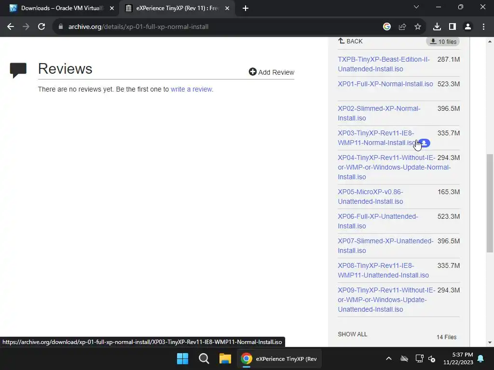Download TXPB-TinyXP-Beast-Edition-II iso
Screen dimensions: 494x370
(384, 64)
